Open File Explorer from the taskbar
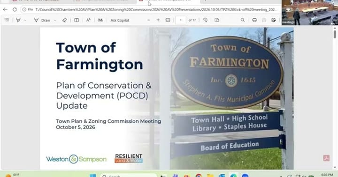The image size is (338, 177). click(210, 176)
